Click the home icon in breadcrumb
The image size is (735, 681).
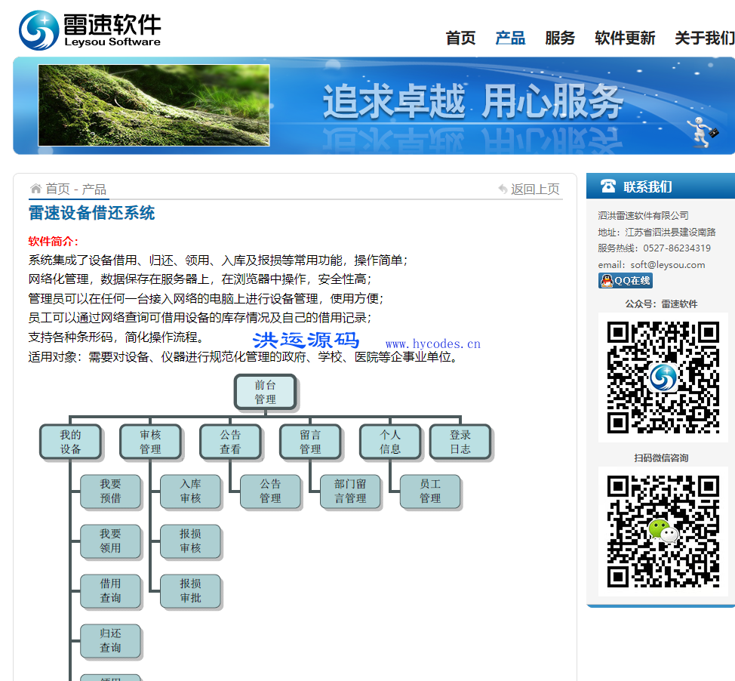35,189
